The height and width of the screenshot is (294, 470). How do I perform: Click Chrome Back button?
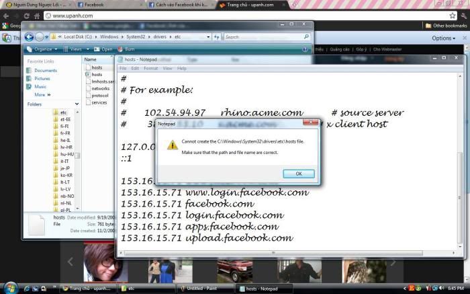tap(6, 15)
